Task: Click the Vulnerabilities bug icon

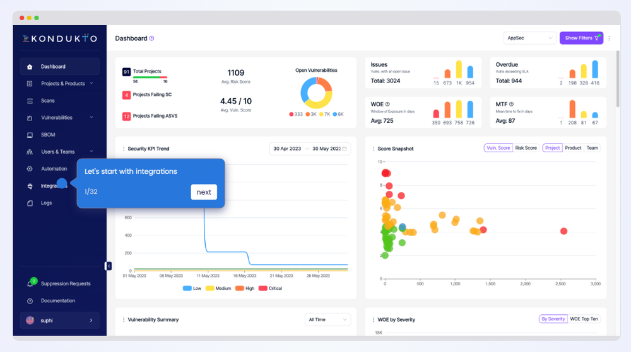Action: click(x=30, y=118)
